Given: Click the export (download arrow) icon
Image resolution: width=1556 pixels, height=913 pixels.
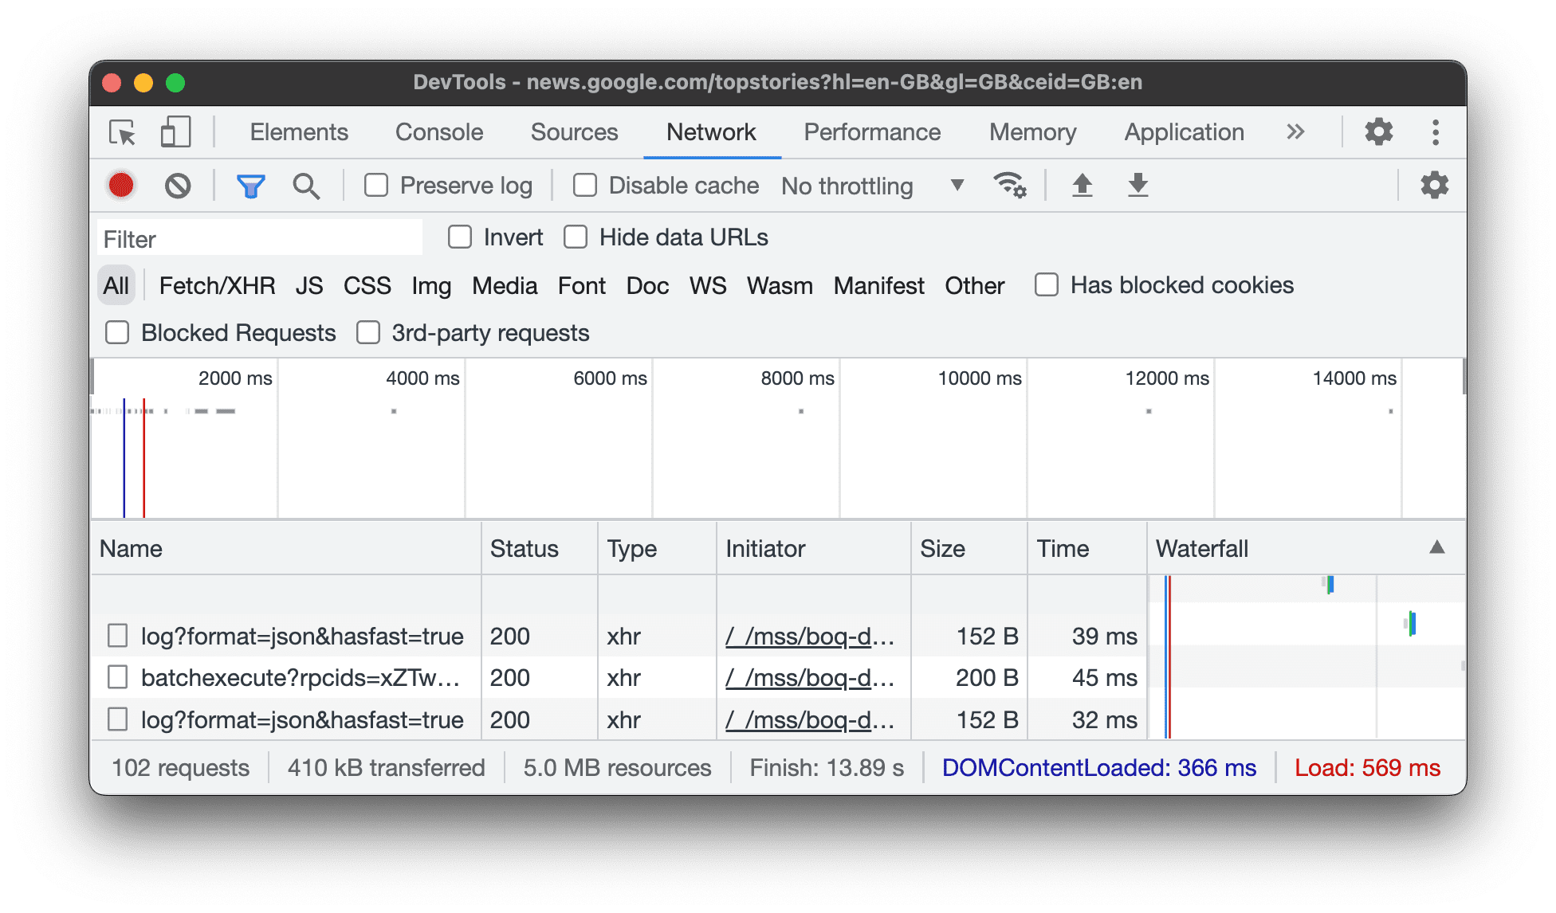Looking at the screenshot, I should click(x=1140, y=185).
